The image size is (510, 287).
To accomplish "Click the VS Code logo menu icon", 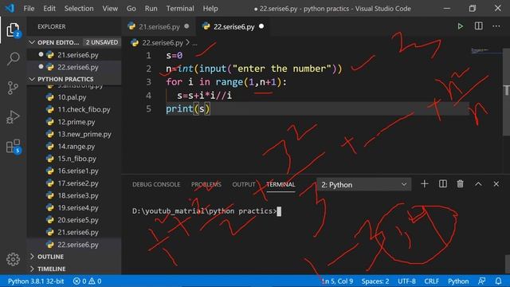I will (10, 8).
